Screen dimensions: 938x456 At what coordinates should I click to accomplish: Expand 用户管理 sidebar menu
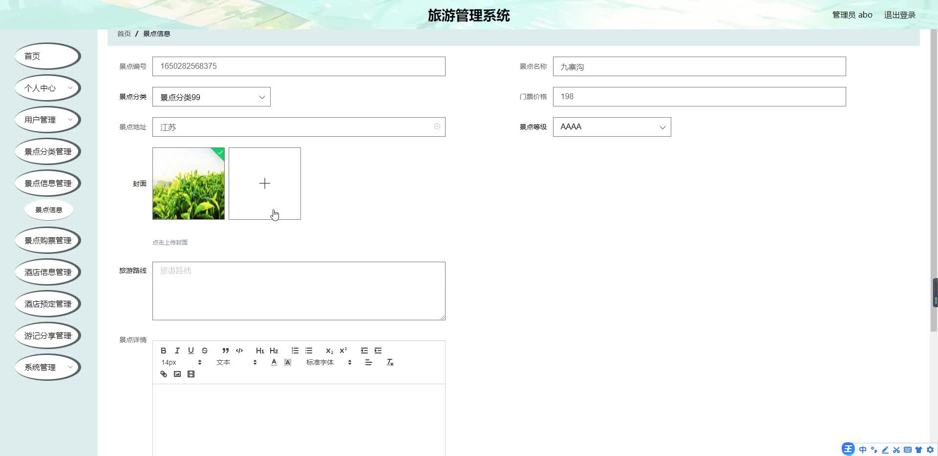[48, 120]
